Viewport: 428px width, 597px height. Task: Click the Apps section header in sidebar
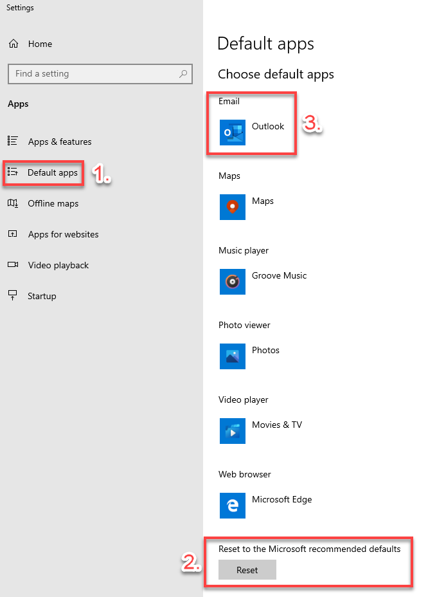(18, 104)
